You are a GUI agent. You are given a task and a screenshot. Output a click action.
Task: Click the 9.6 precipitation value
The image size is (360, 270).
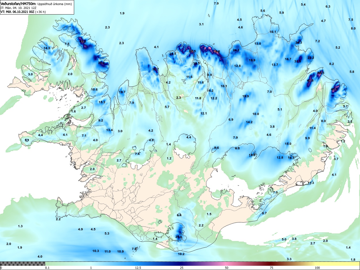pos(216,148)
